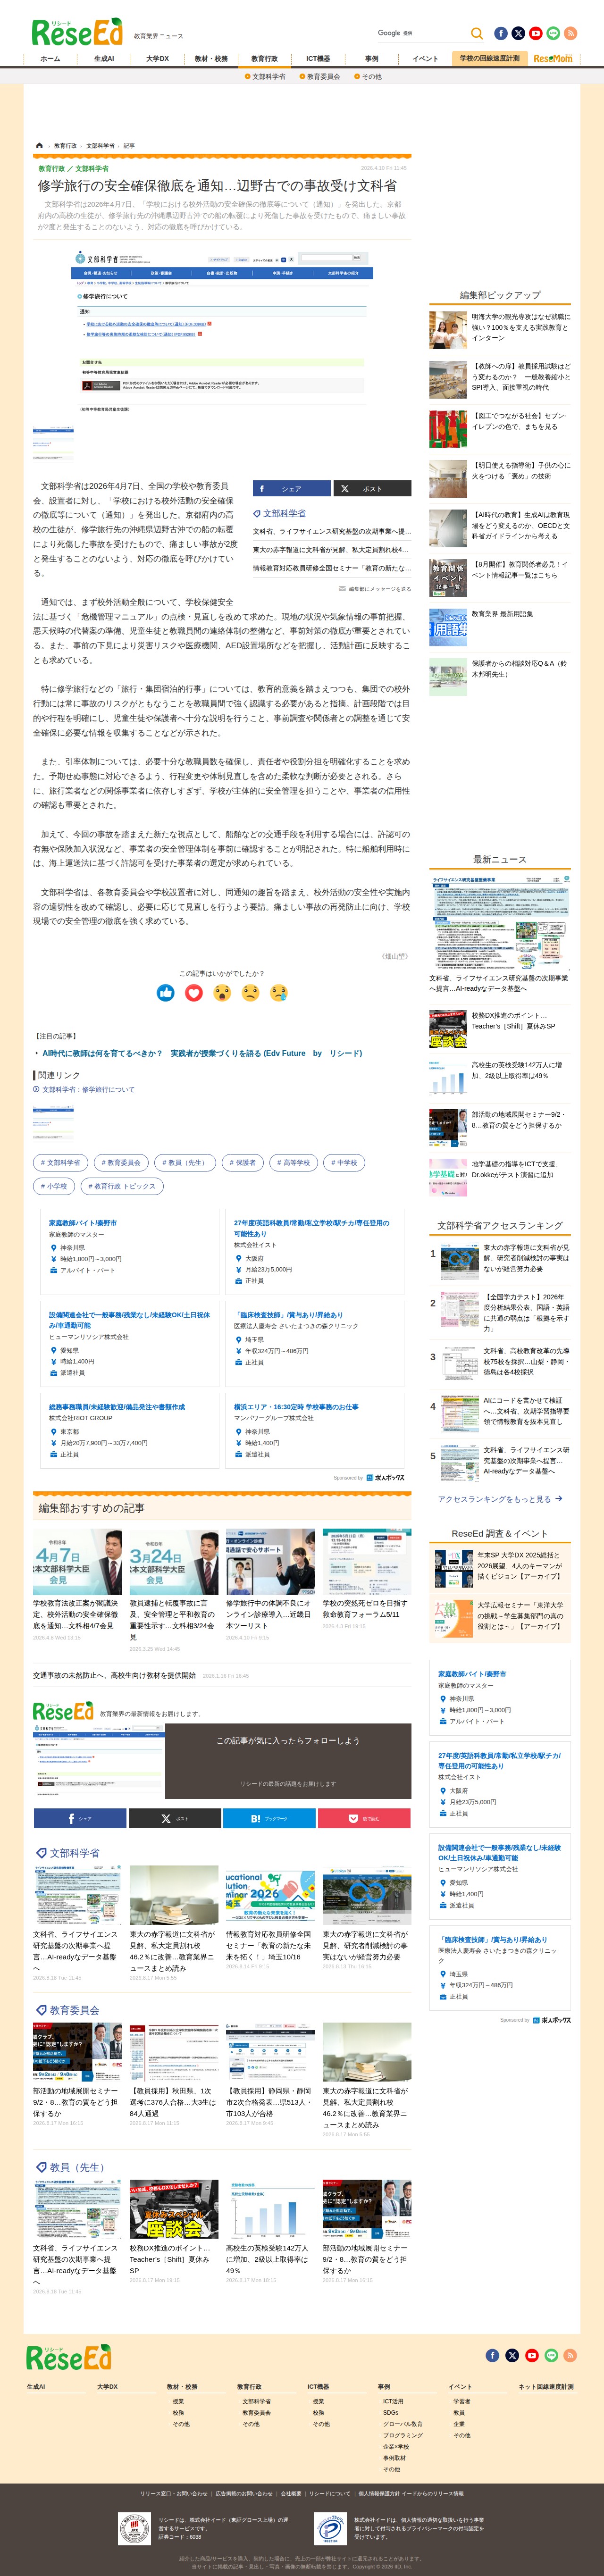The width and height of the screenshot is (604, 2576).
Task: Open the 4月7日 文部科学大臣会見 recommended thumbnail
Action: [x=77, y=1561]
